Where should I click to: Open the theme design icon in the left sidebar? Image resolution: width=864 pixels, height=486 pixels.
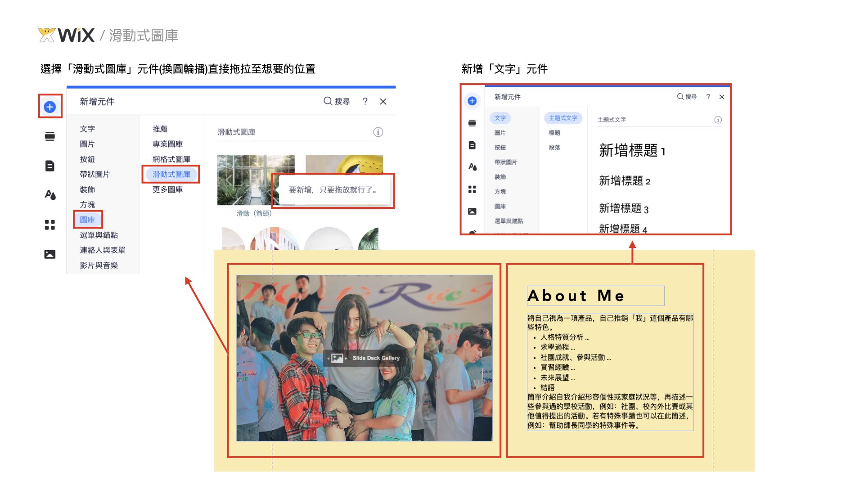[50, 195]
